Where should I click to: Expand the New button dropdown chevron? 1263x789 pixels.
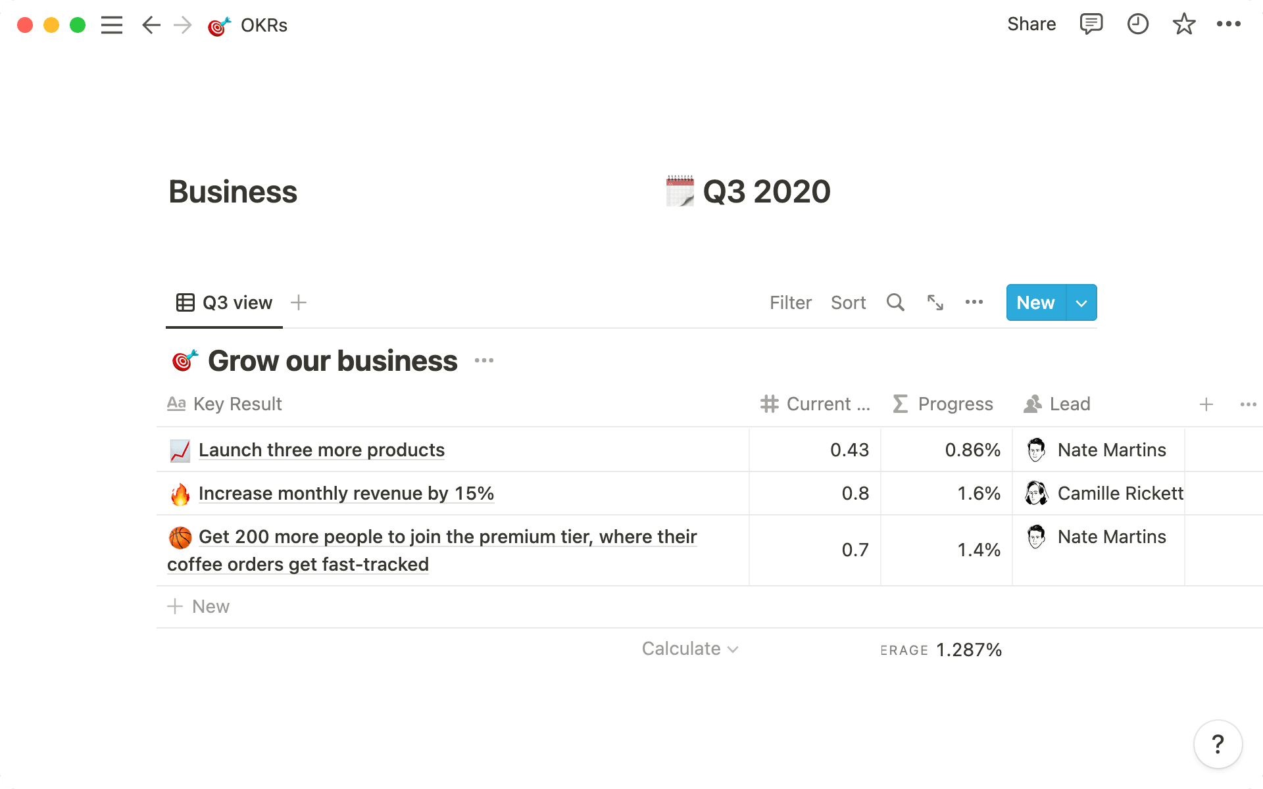1080,302
